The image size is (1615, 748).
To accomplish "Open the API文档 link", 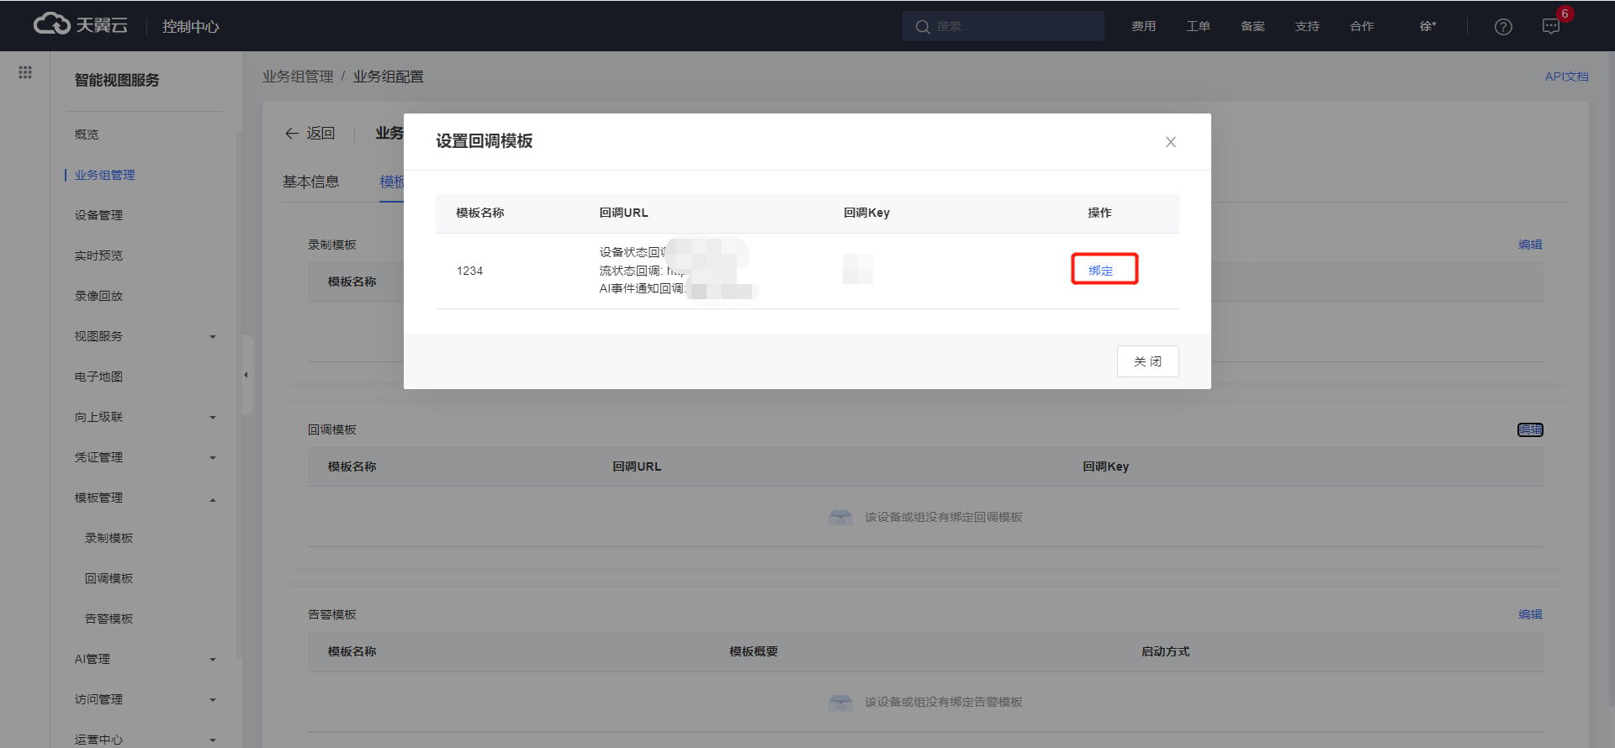I will pos(1566,76).
